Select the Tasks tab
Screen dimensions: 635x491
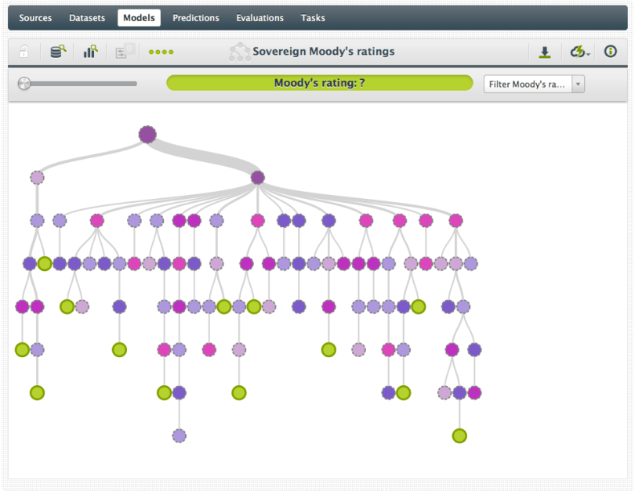313,18
